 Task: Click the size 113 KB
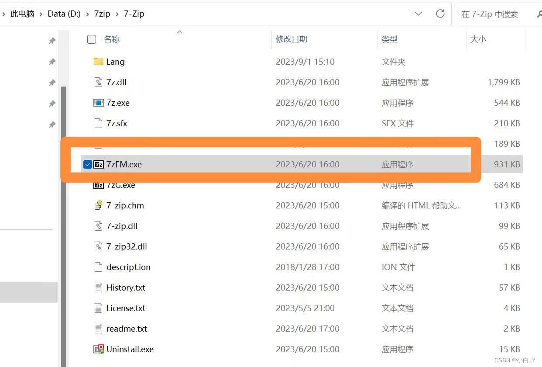click(507, 205)
